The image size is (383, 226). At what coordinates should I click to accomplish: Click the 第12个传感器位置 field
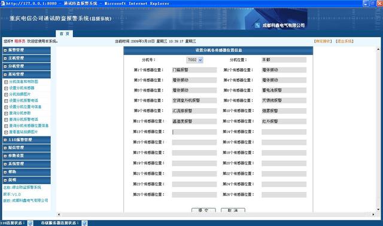[284, 121]
